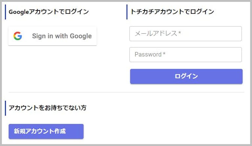Click the required asterisk in the メールアドレス field
The height and width of the screenshot is (146, 252).
point(180,33)
